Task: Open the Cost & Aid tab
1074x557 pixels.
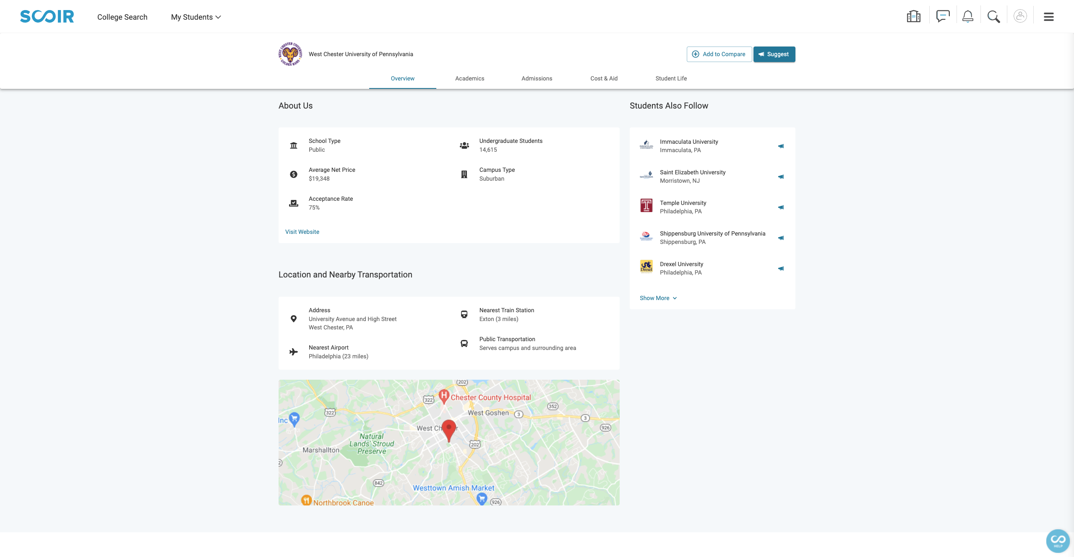Action: (604, 78)
